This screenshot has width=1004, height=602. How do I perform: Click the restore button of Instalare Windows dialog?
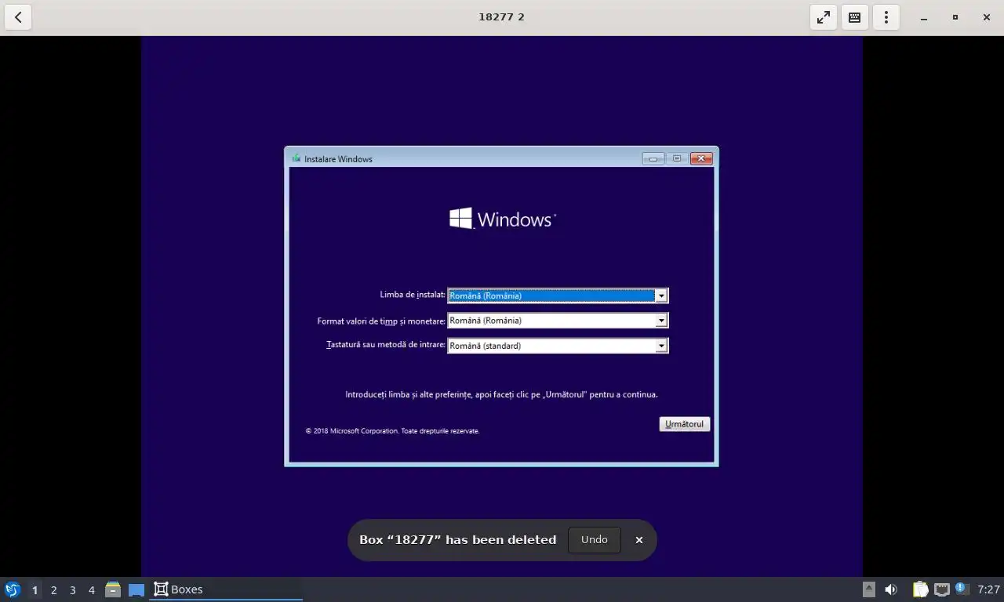point(677,158)
